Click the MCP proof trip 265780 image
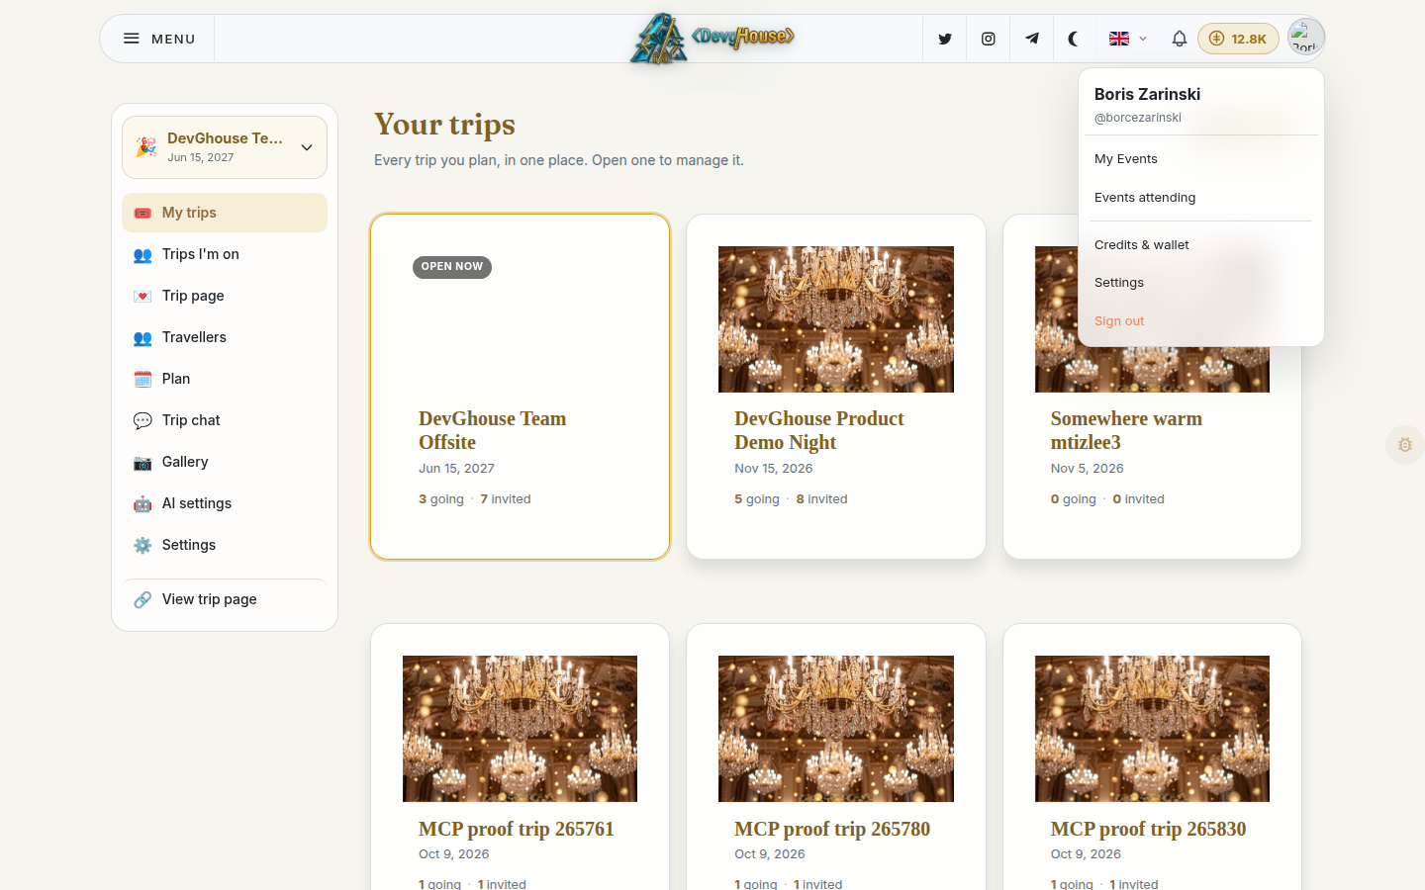Screen dimensions: 1425x890 click(836, 729)
